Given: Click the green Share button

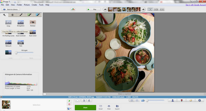Looking at the screenshot, I should coord(85,108).
